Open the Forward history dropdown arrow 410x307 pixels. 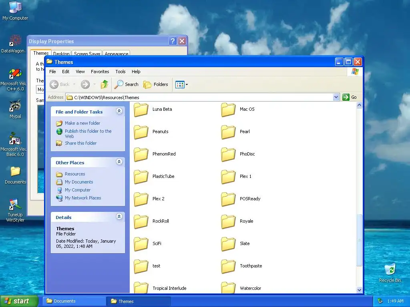pos(94,84)
